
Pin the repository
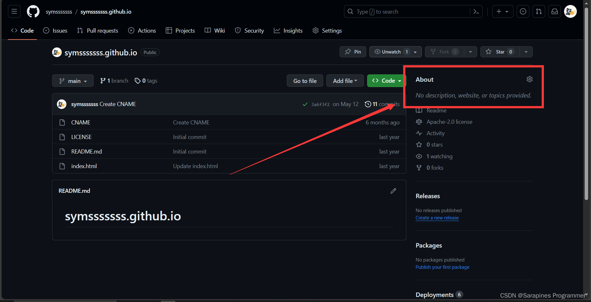click(353, 52)
